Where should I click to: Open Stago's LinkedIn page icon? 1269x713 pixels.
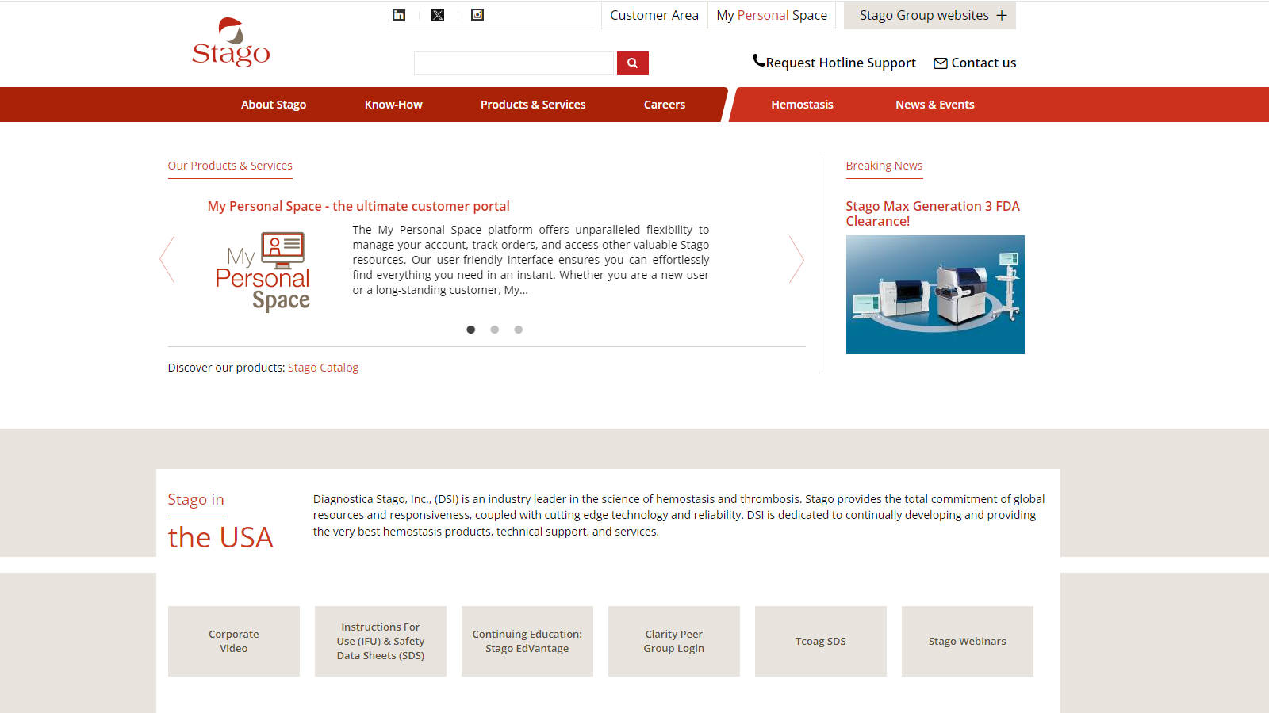coord(399,15)
